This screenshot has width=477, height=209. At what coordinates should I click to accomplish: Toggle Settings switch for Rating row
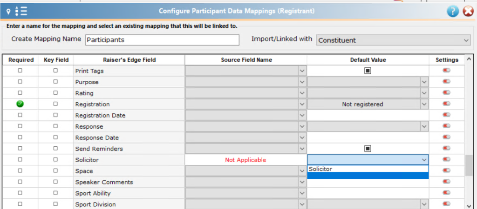pos(447,92)
